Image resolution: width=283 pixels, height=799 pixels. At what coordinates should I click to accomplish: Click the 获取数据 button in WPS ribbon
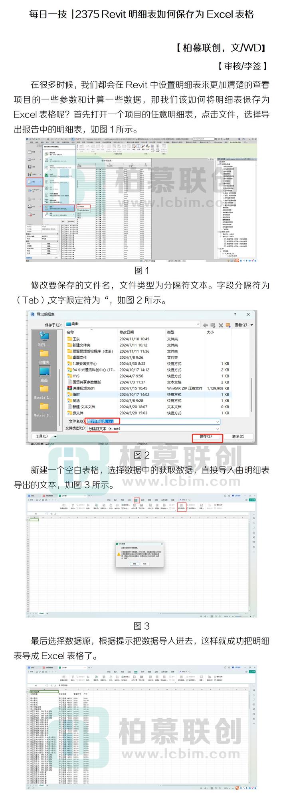tap(181, 507)
